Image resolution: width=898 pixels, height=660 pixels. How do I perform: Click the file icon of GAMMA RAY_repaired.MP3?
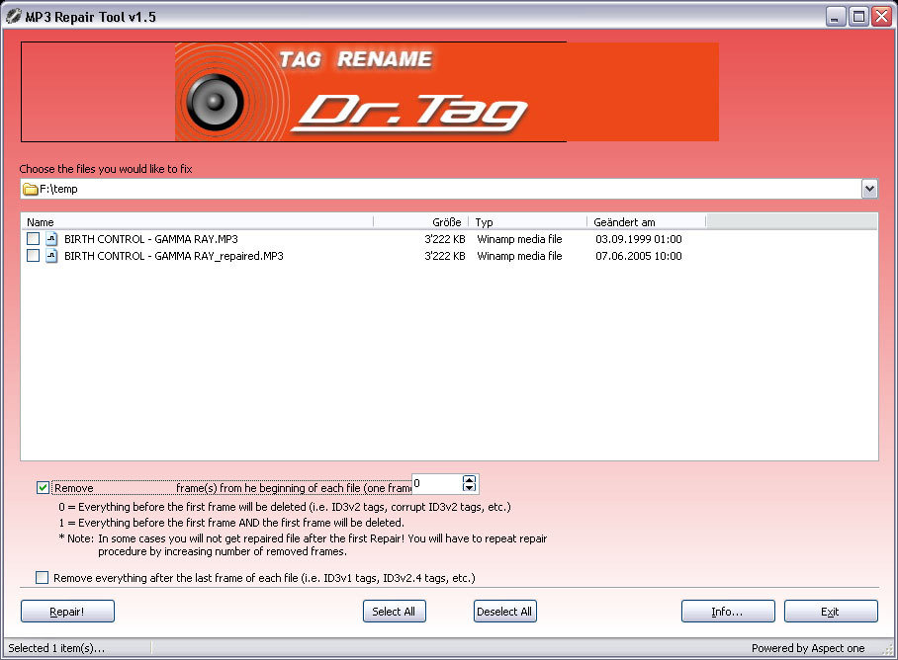pos(51,255)
